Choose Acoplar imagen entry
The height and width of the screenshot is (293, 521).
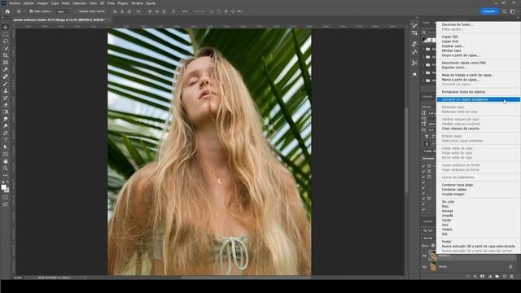(x=453, y=195)
